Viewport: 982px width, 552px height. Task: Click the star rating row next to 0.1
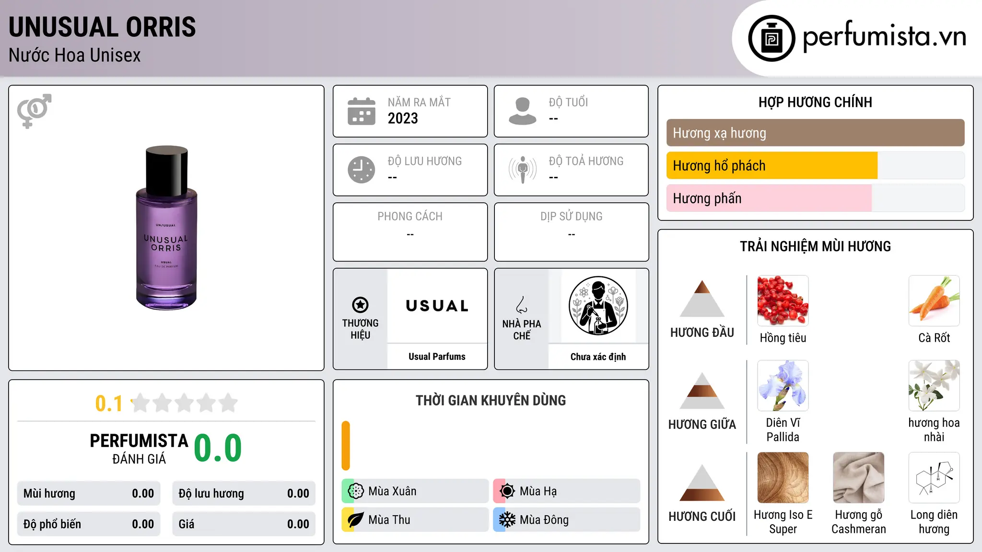[185, 403]
